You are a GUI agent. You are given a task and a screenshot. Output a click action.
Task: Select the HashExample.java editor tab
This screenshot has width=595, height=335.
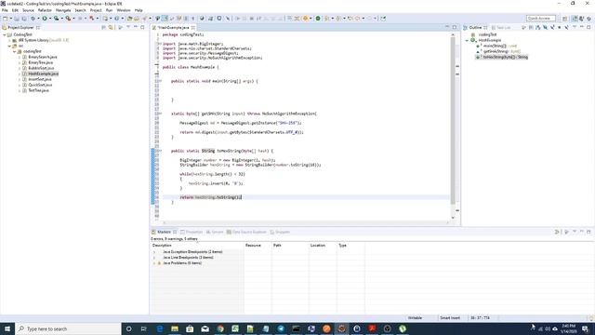(173, 27)
